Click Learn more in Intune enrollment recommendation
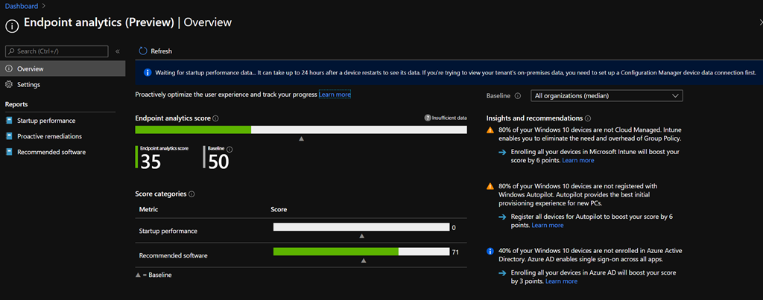Viewport: 763px width, 300px height. (578, 160)
